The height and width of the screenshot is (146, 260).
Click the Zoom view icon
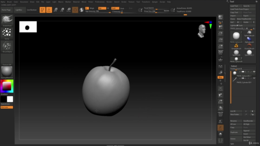click(220, 33)
